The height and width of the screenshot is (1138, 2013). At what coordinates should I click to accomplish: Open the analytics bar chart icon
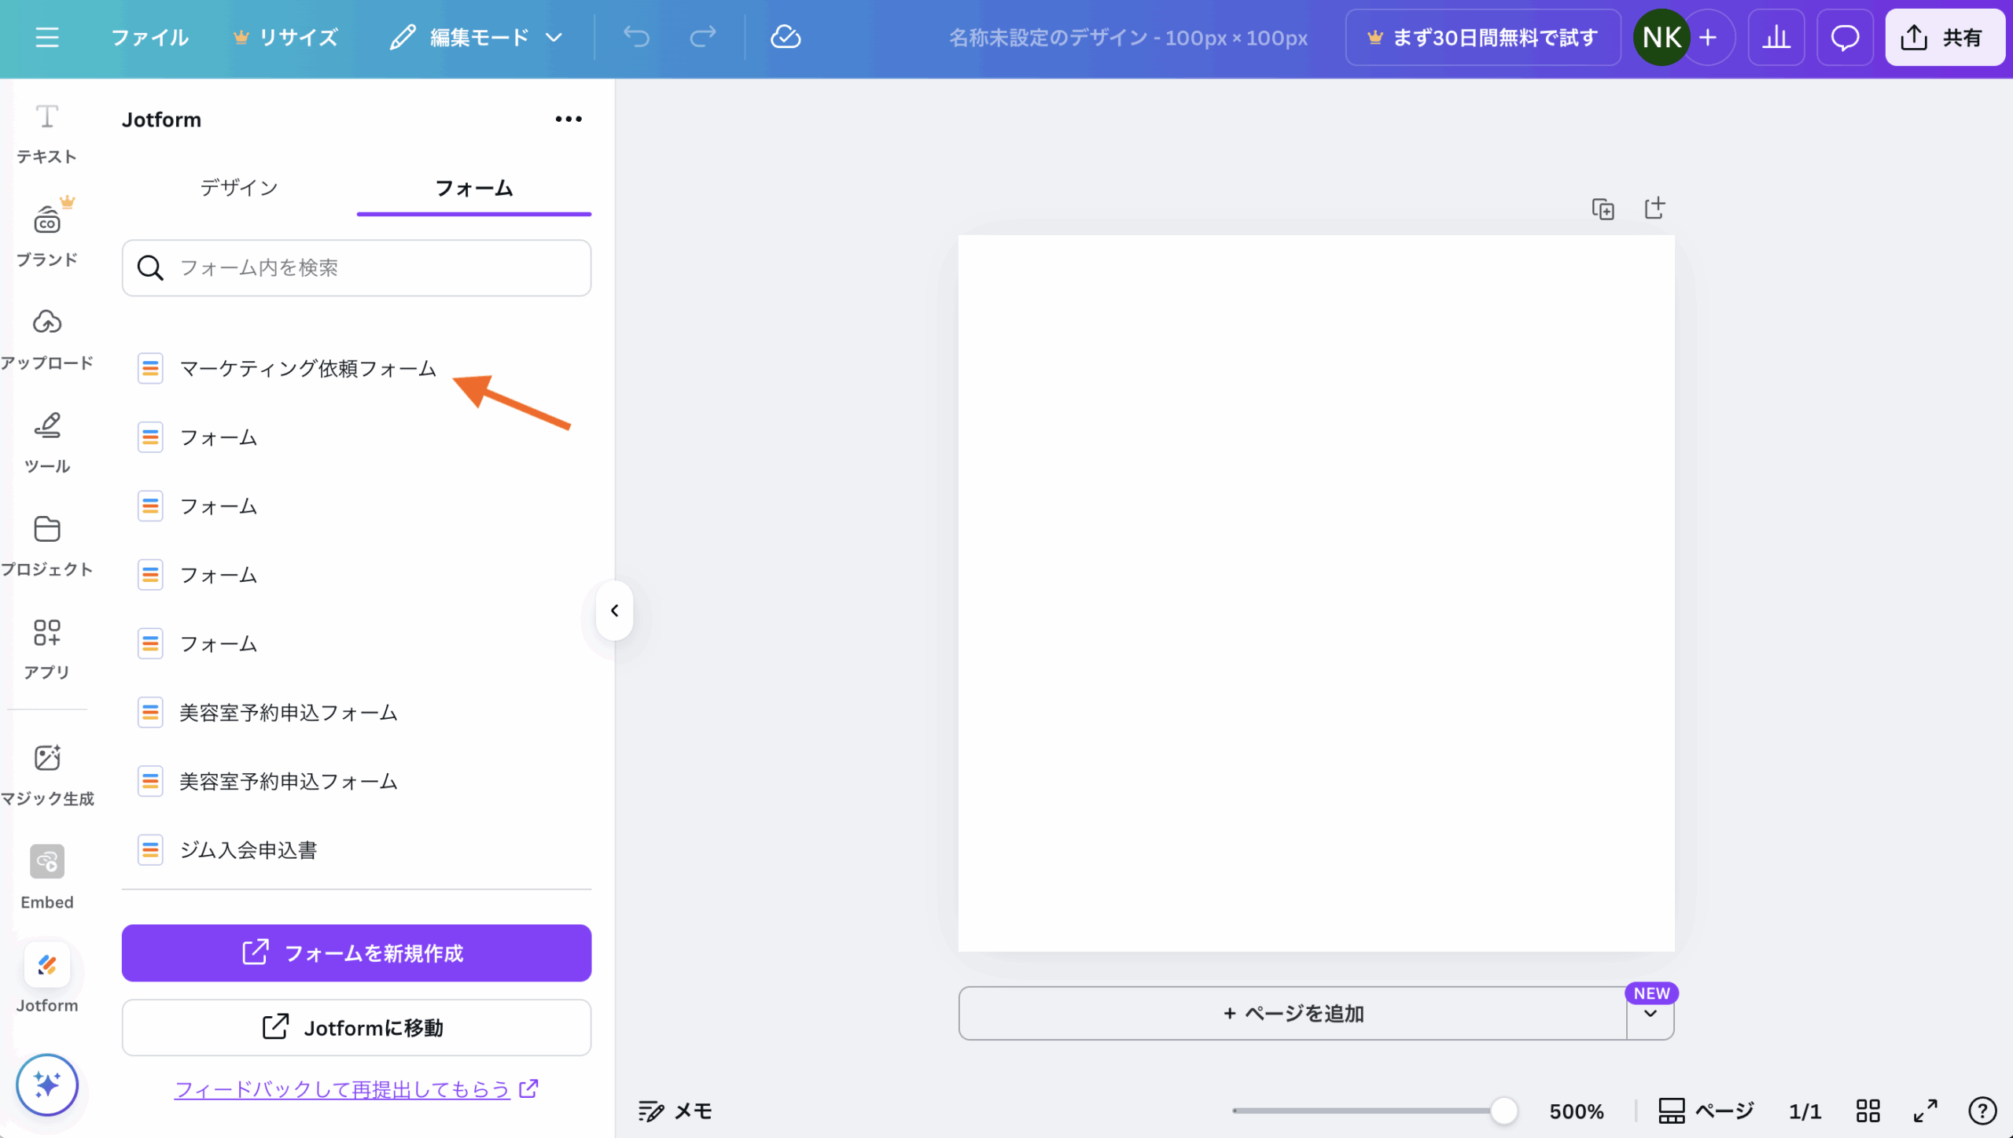tap(1776, 37)
